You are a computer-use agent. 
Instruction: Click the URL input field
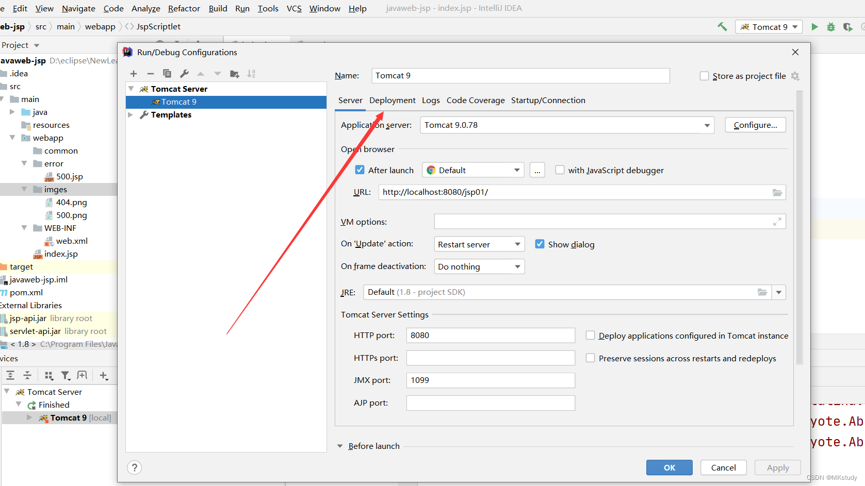(582, 192)
